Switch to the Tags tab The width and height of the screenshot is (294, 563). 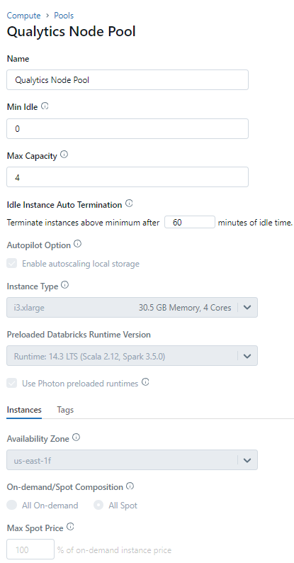tap(65, 410)
